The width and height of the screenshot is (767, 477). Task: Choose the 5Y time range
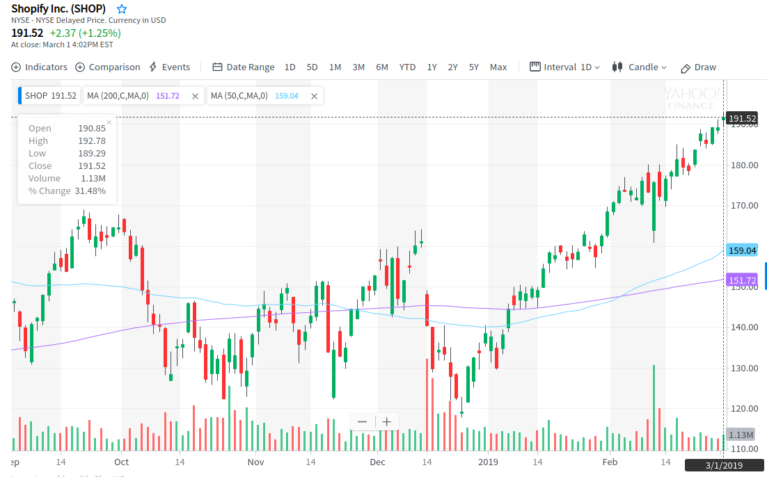[474, 67]
